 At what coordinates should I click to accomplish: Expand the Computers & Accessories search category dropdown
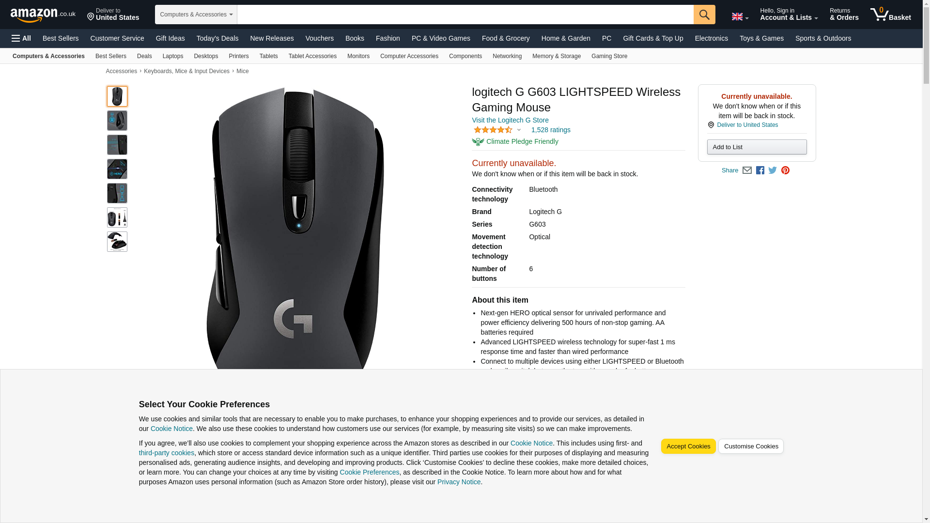tap(196, 15)
